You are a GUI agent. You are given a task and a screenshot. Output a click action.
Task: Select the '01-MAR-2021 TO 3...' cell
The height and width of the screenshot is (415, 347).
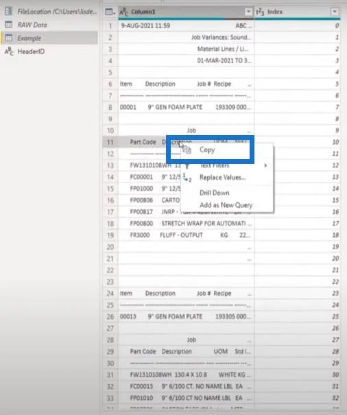point(186,60)
